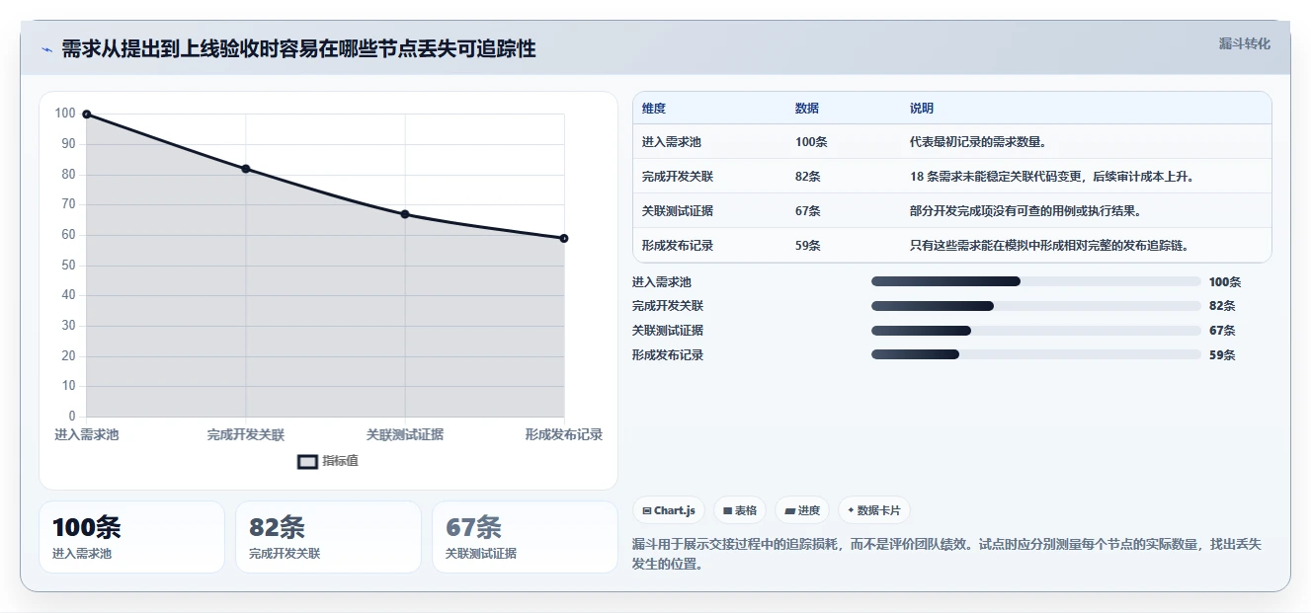Click the 59条 value beside the progress bar
1311x613 pixels.
pos(1222,355)
